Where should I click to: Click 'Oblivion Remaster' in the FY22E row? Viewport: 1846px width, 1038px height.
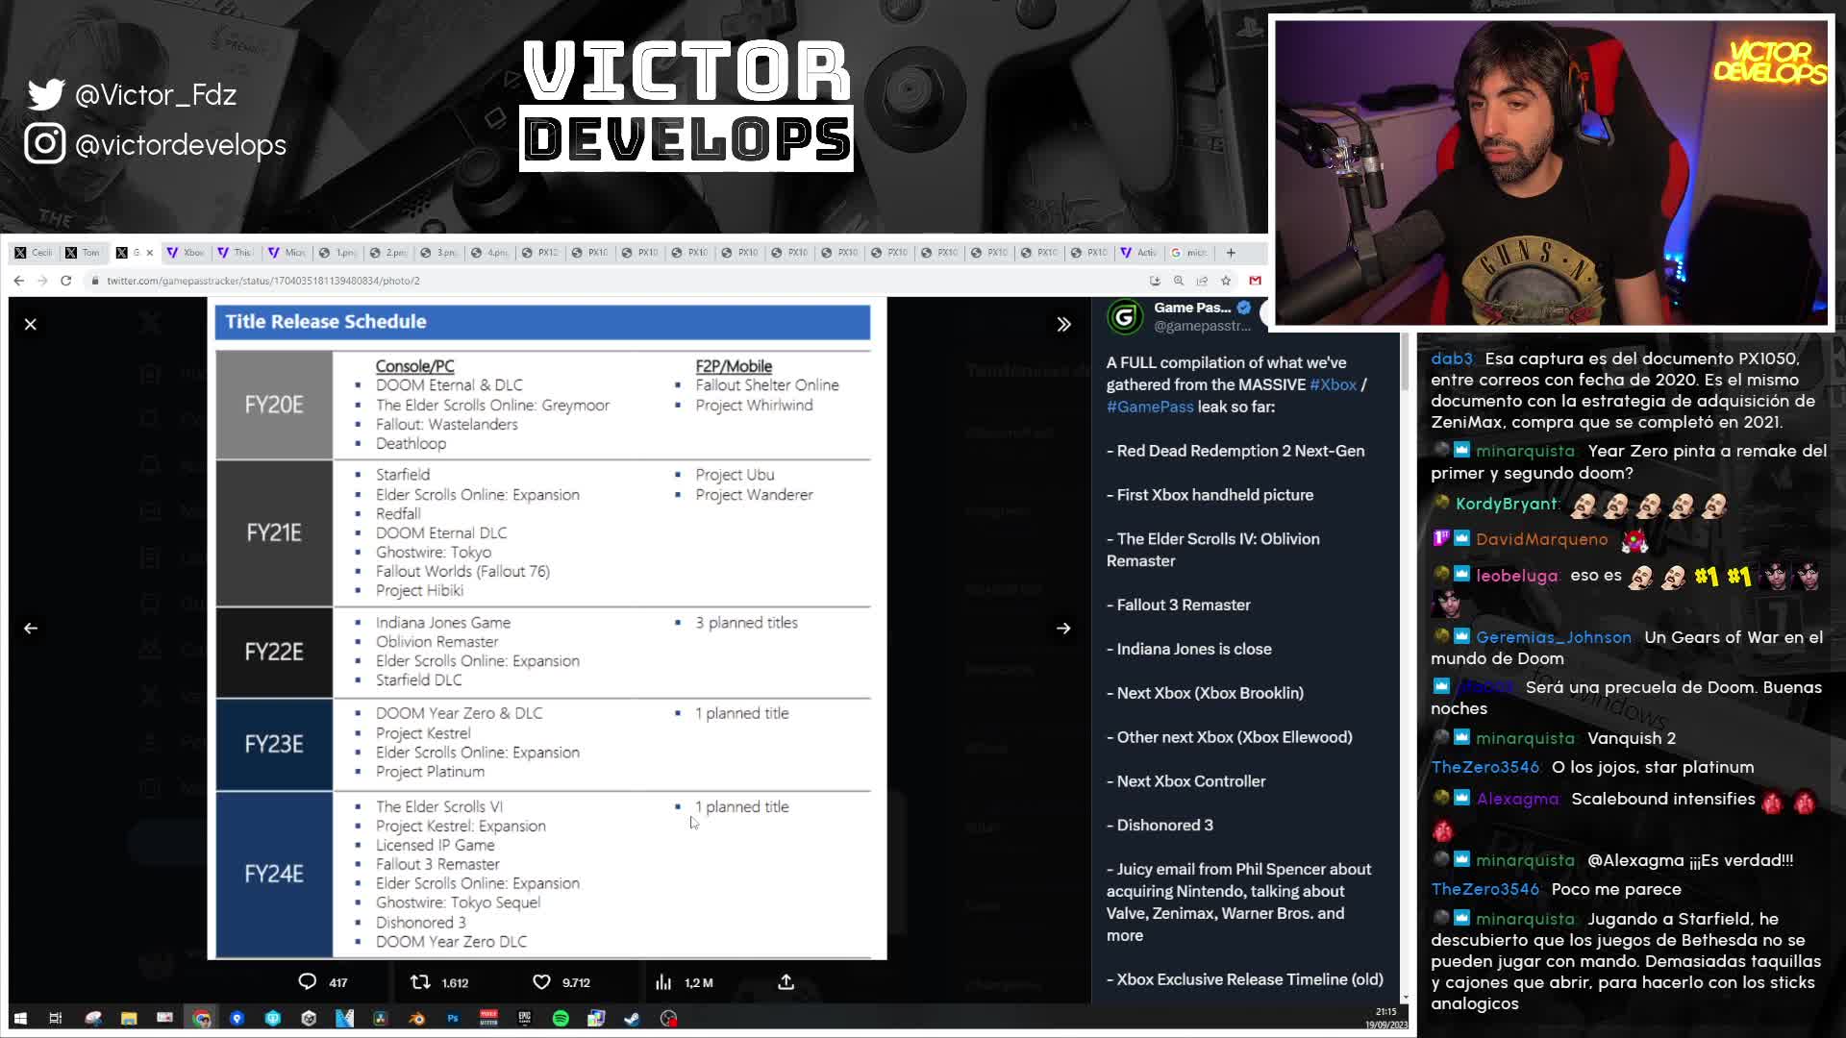[437, 642]
